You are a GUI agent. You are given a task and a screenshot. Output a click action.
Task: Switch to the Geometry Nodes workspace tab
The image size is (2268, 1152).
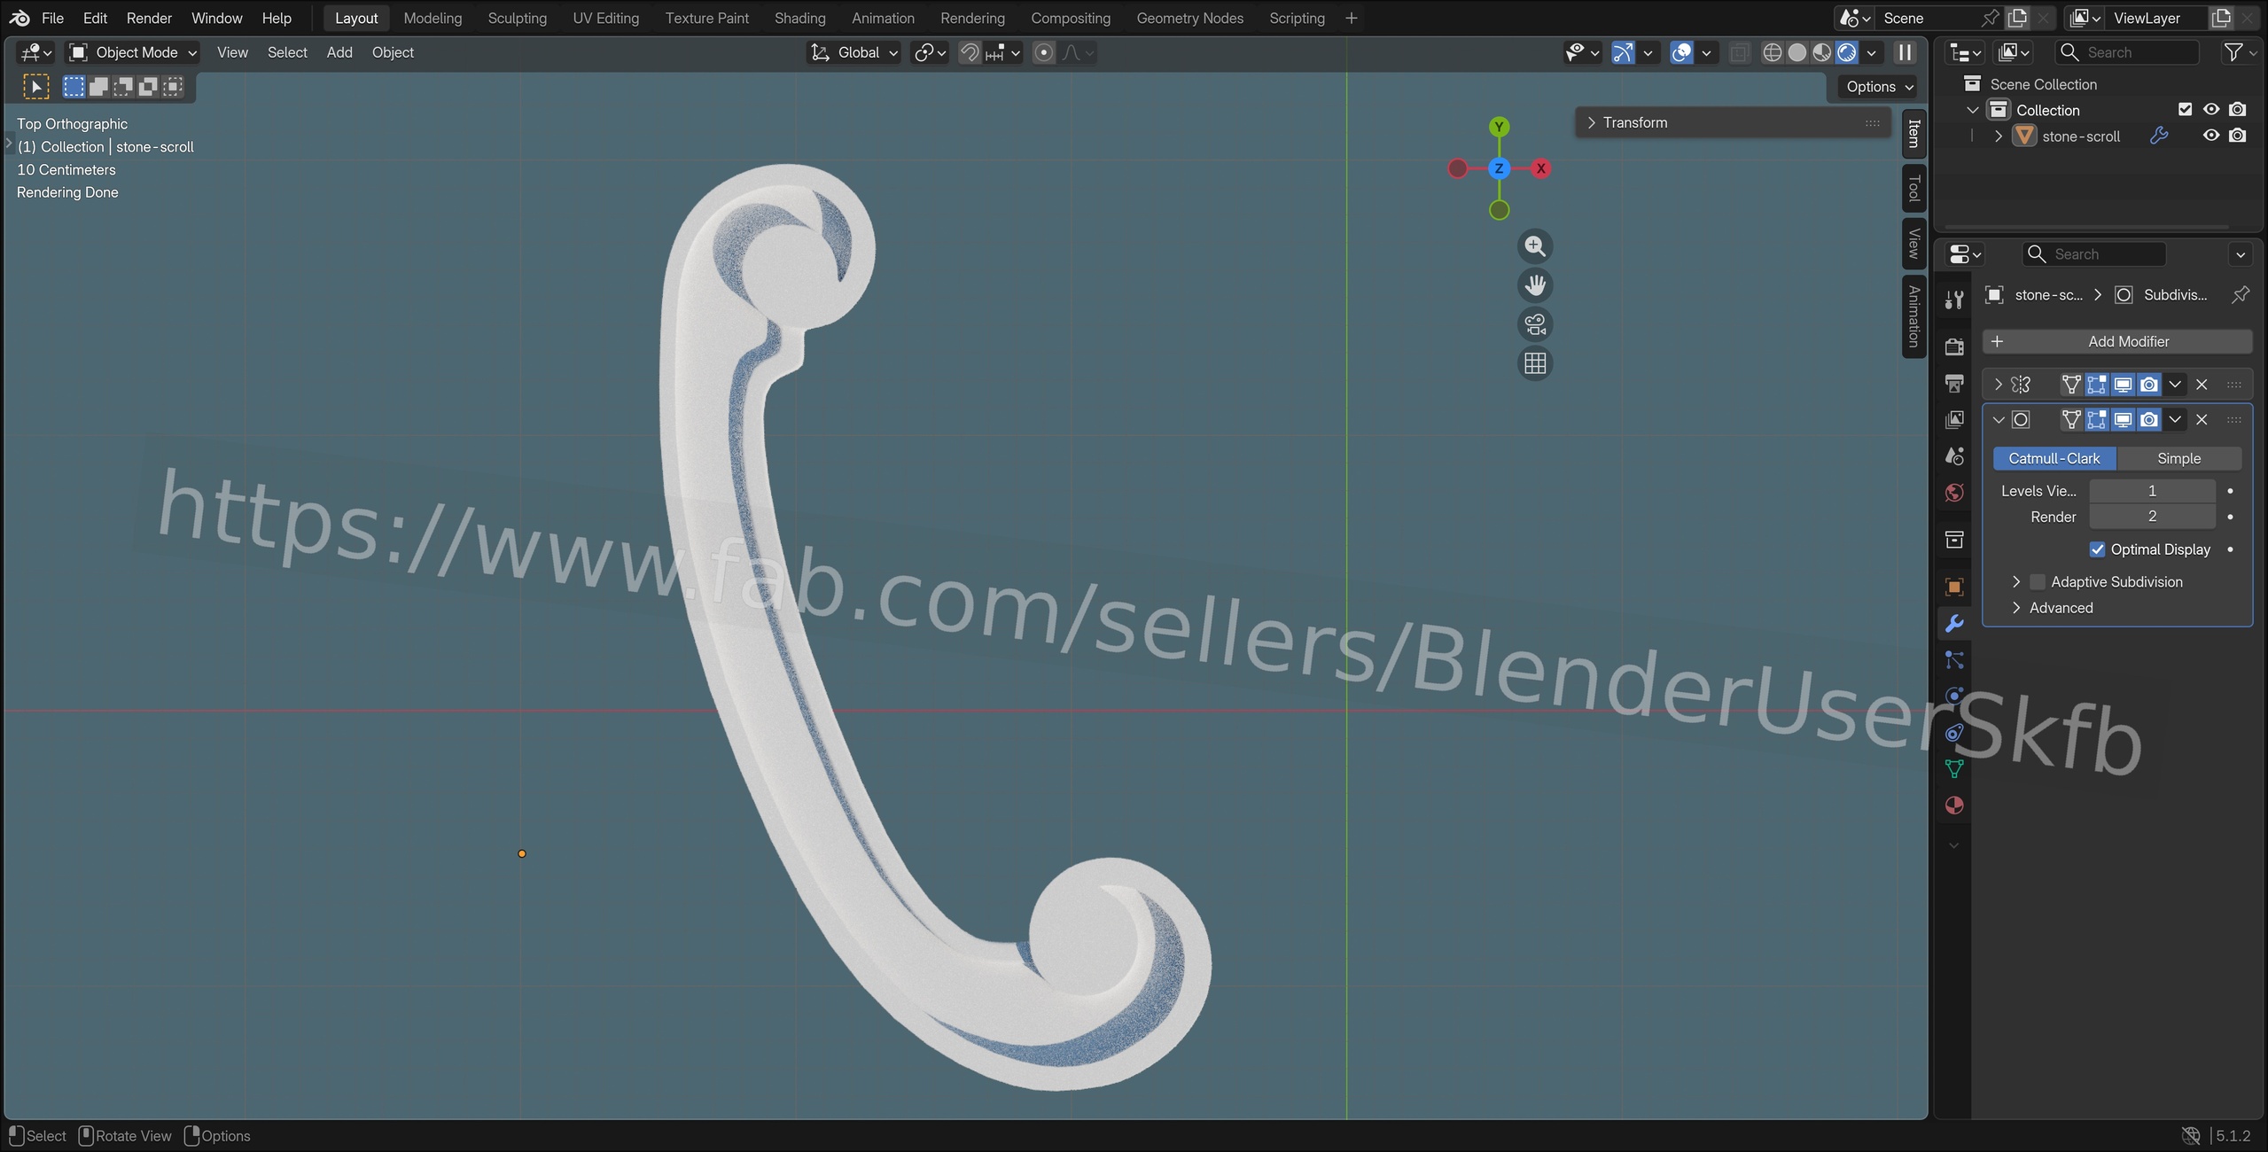click(x=1189, y=18)
